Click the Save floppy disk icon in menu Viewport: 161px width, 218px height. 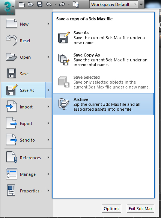pyautogui.click(x=11, y=73)
